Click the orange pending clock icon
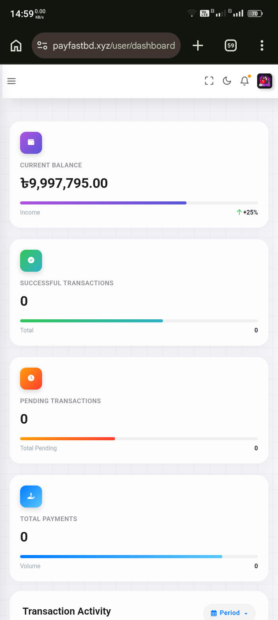 (x=31, y=378)
